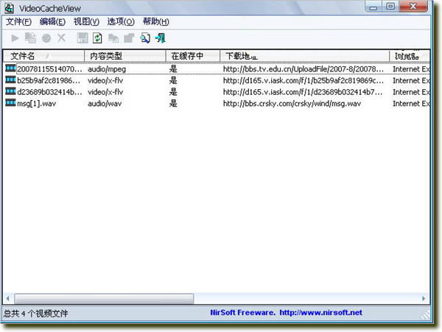The image size is (442, 332).
Task: Click the Refresh toolbar icon
Action: (x=97, y=38)
